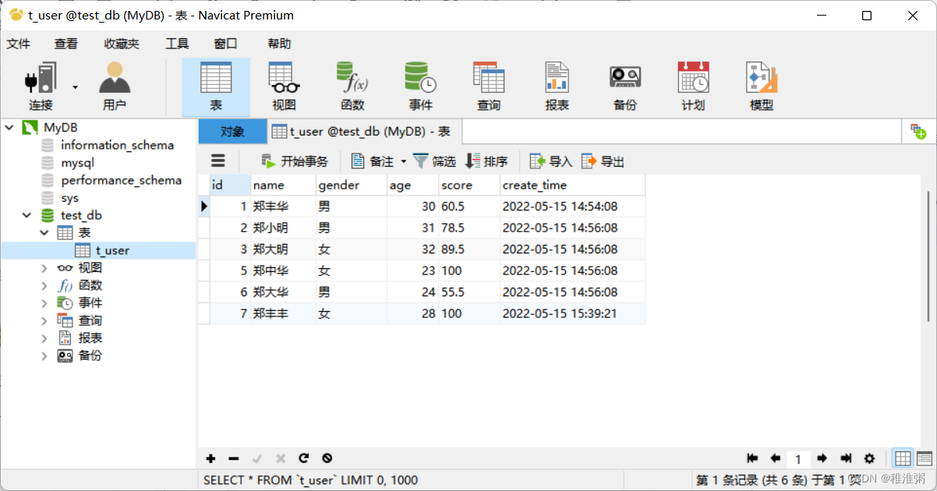Click the create_time column header
937x491 pixels.
[x=572, y=185]
